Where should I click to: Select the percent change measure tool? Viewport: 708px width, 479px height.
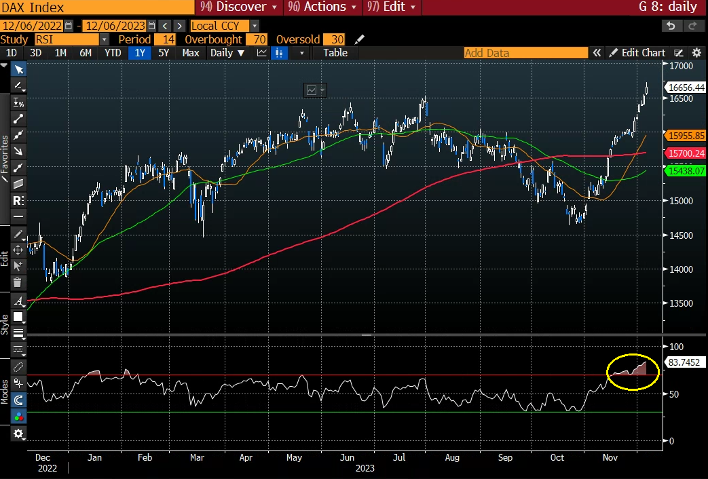[x=18, y=102]
